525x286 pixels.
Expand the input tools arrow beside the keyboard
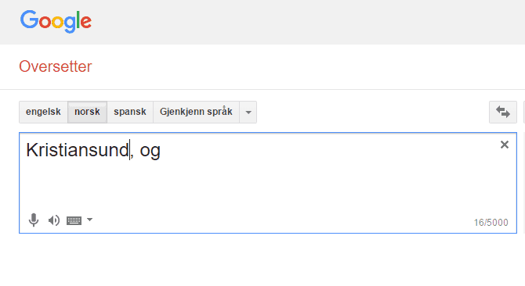(89, 220)
